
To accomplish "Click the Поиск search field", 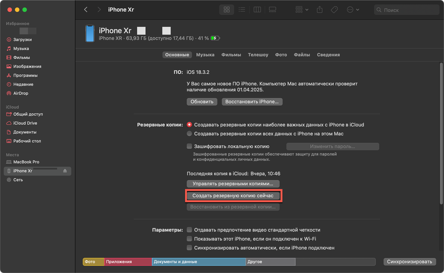I will click(407, 10).
